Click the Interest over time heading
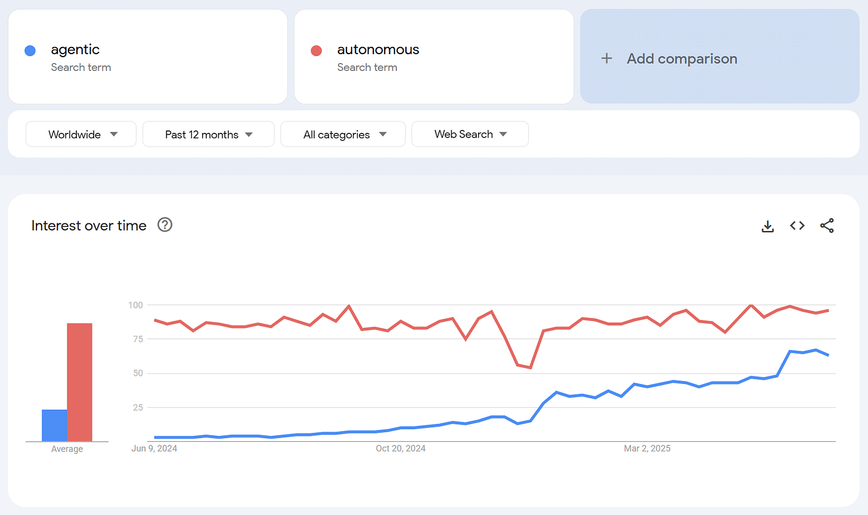Image resolution: width=868 pixels, height=515 pixels. point(89,226)
